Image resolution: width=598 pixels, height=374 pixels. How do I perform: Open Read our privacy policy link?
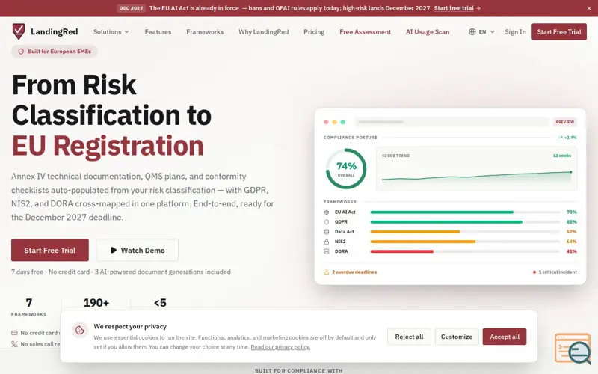tap(280, 347)
